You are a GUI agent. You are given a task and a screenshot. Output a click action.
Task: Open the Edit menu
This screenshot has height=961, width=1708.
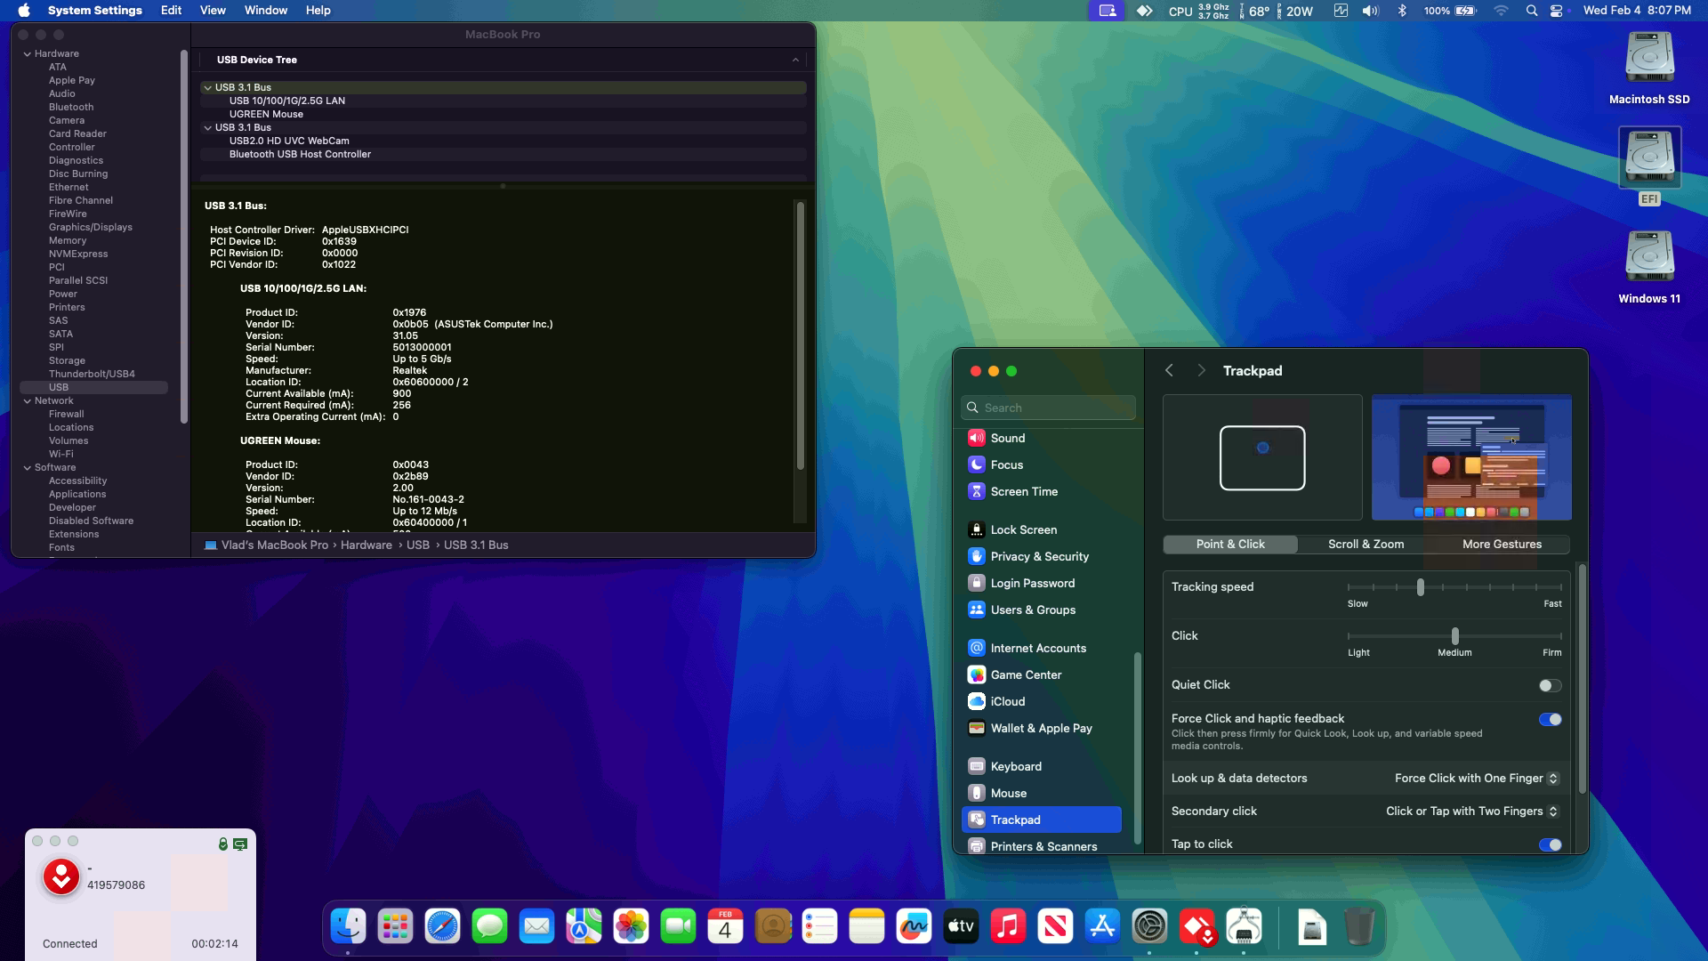171,11
